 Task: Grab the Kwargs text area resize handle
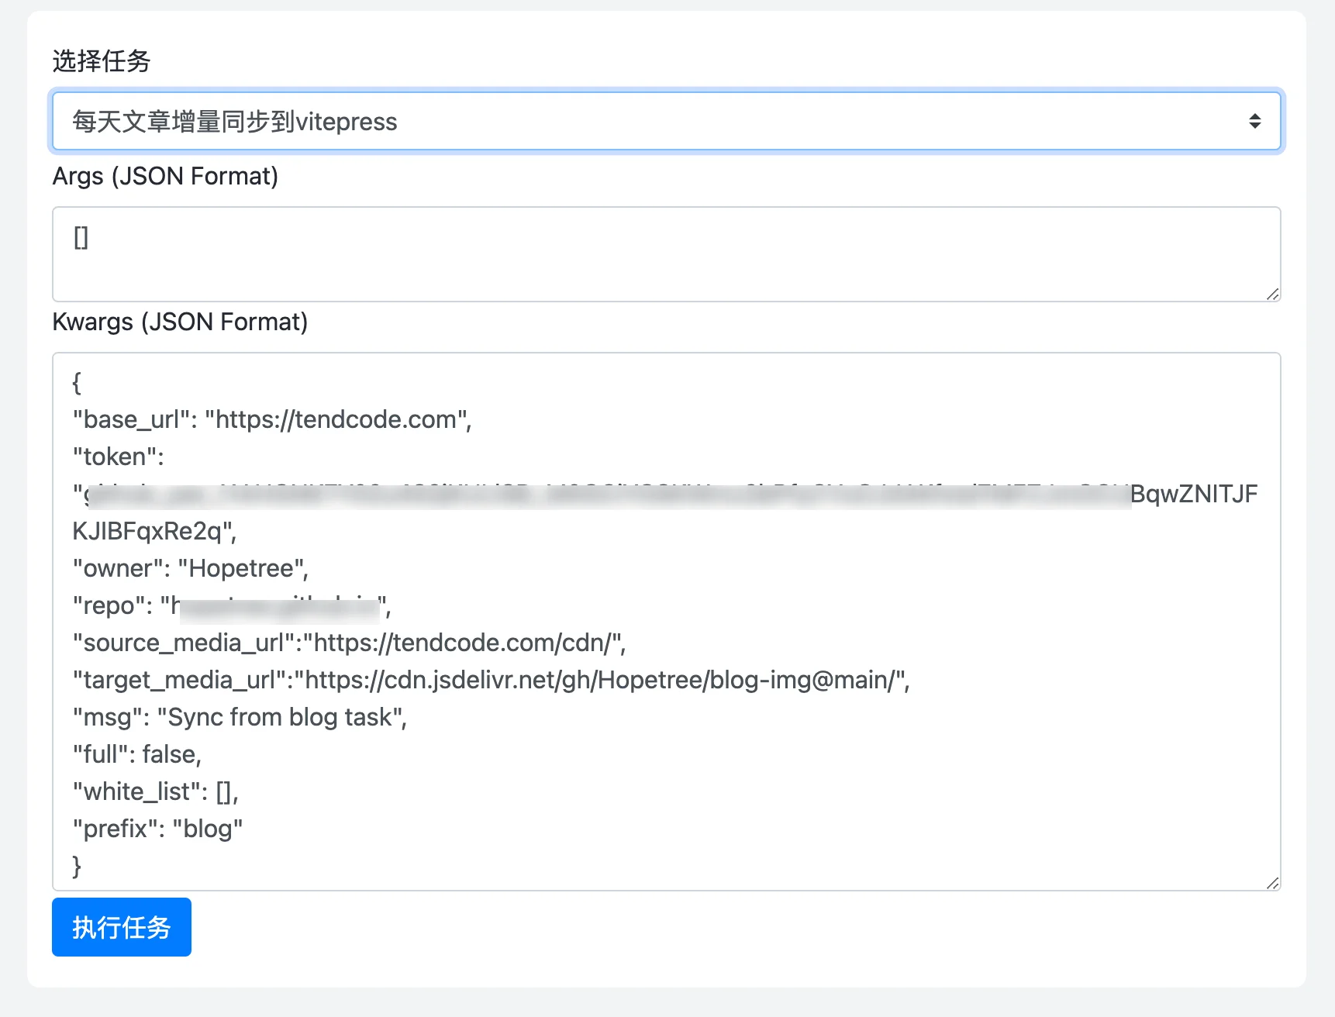point(1272,883)
